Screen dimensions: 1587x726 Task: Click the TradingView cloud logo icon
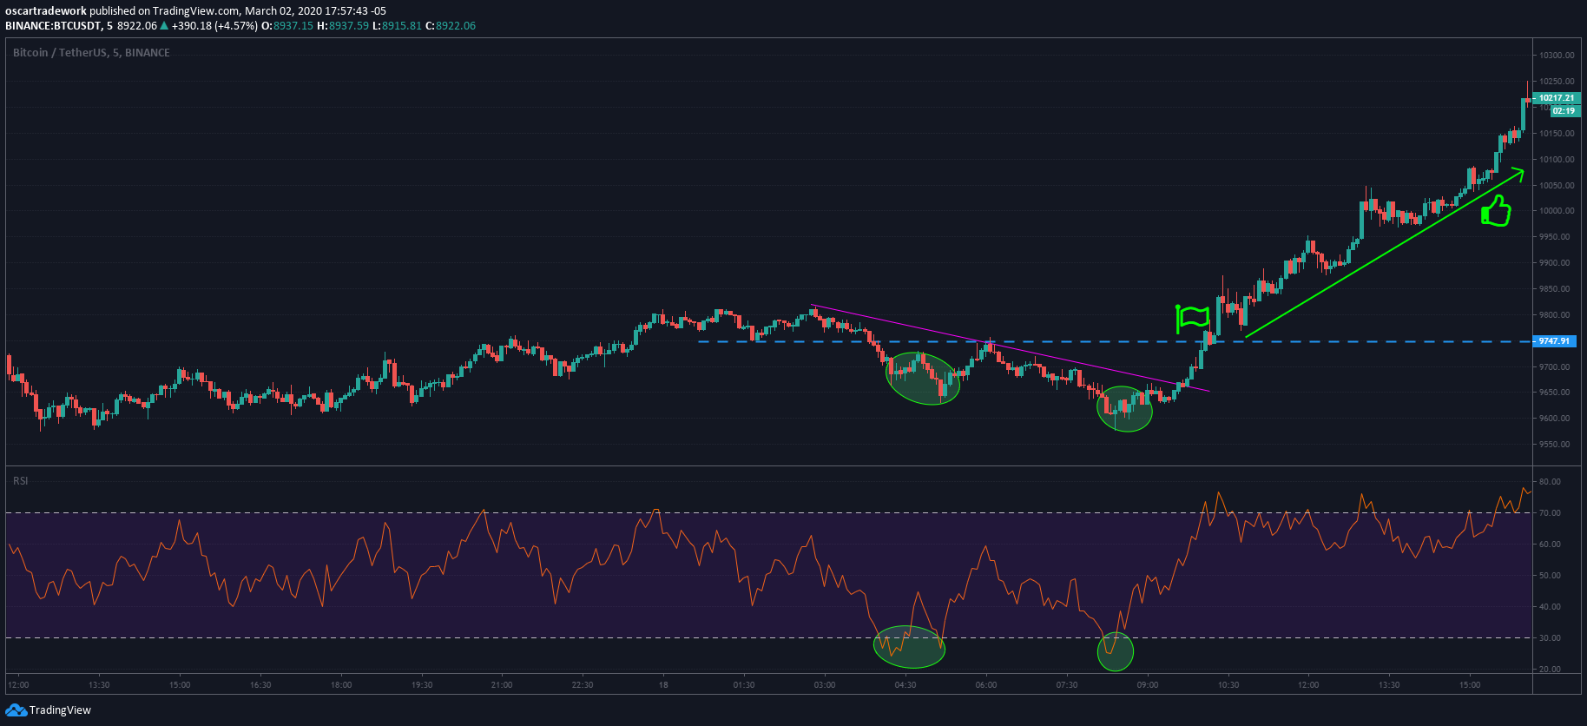[x=16, y=710]
